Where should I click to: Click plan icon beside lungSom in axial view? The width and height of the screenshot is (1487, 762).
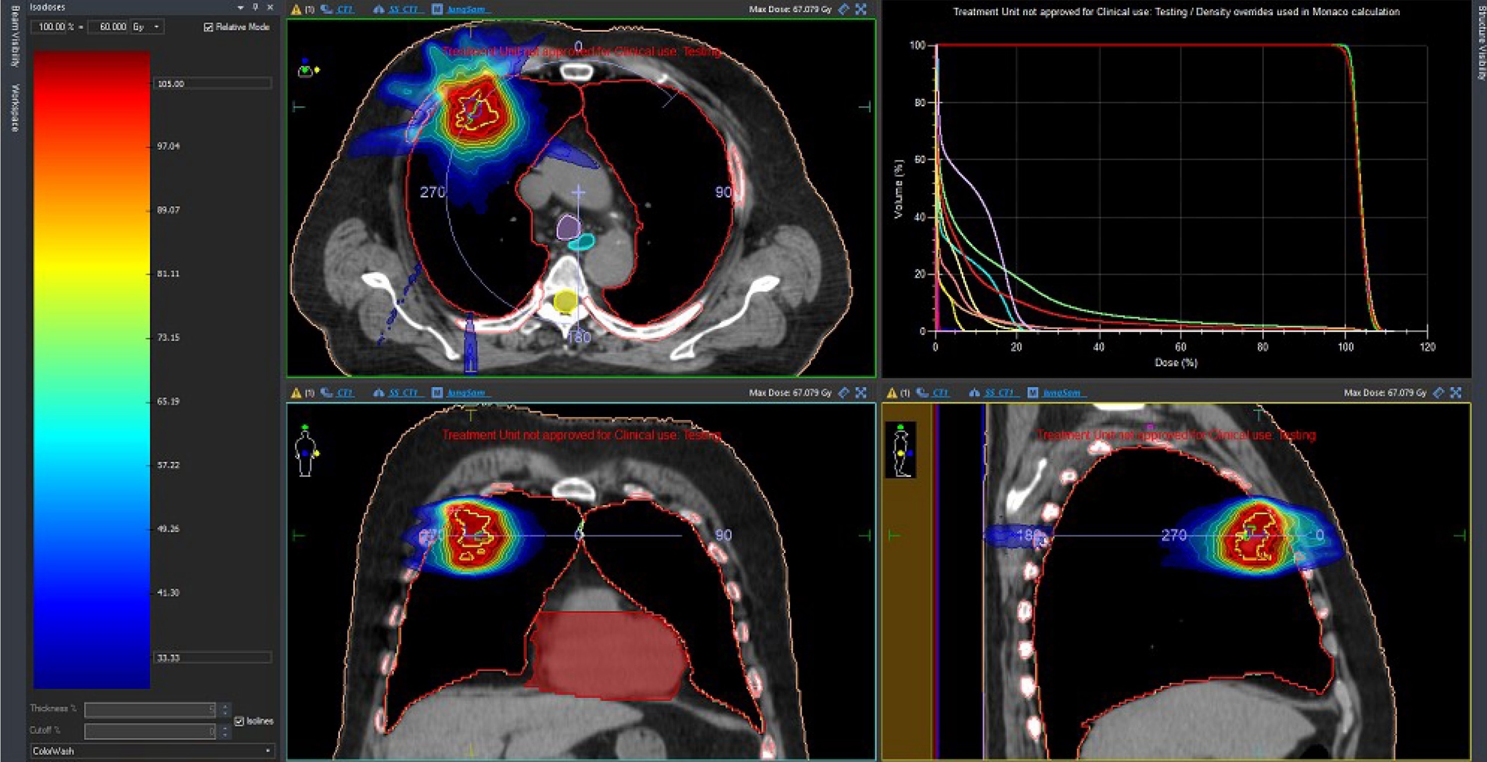[x=437, y=9]
